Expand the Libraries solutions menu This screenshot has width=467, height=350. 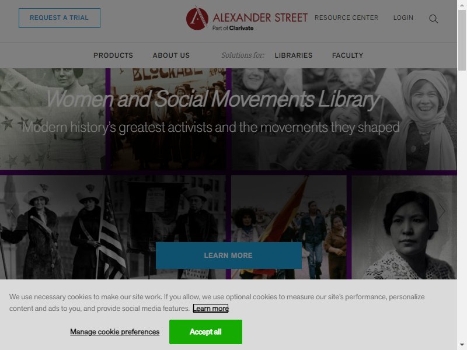click(294, 55)
